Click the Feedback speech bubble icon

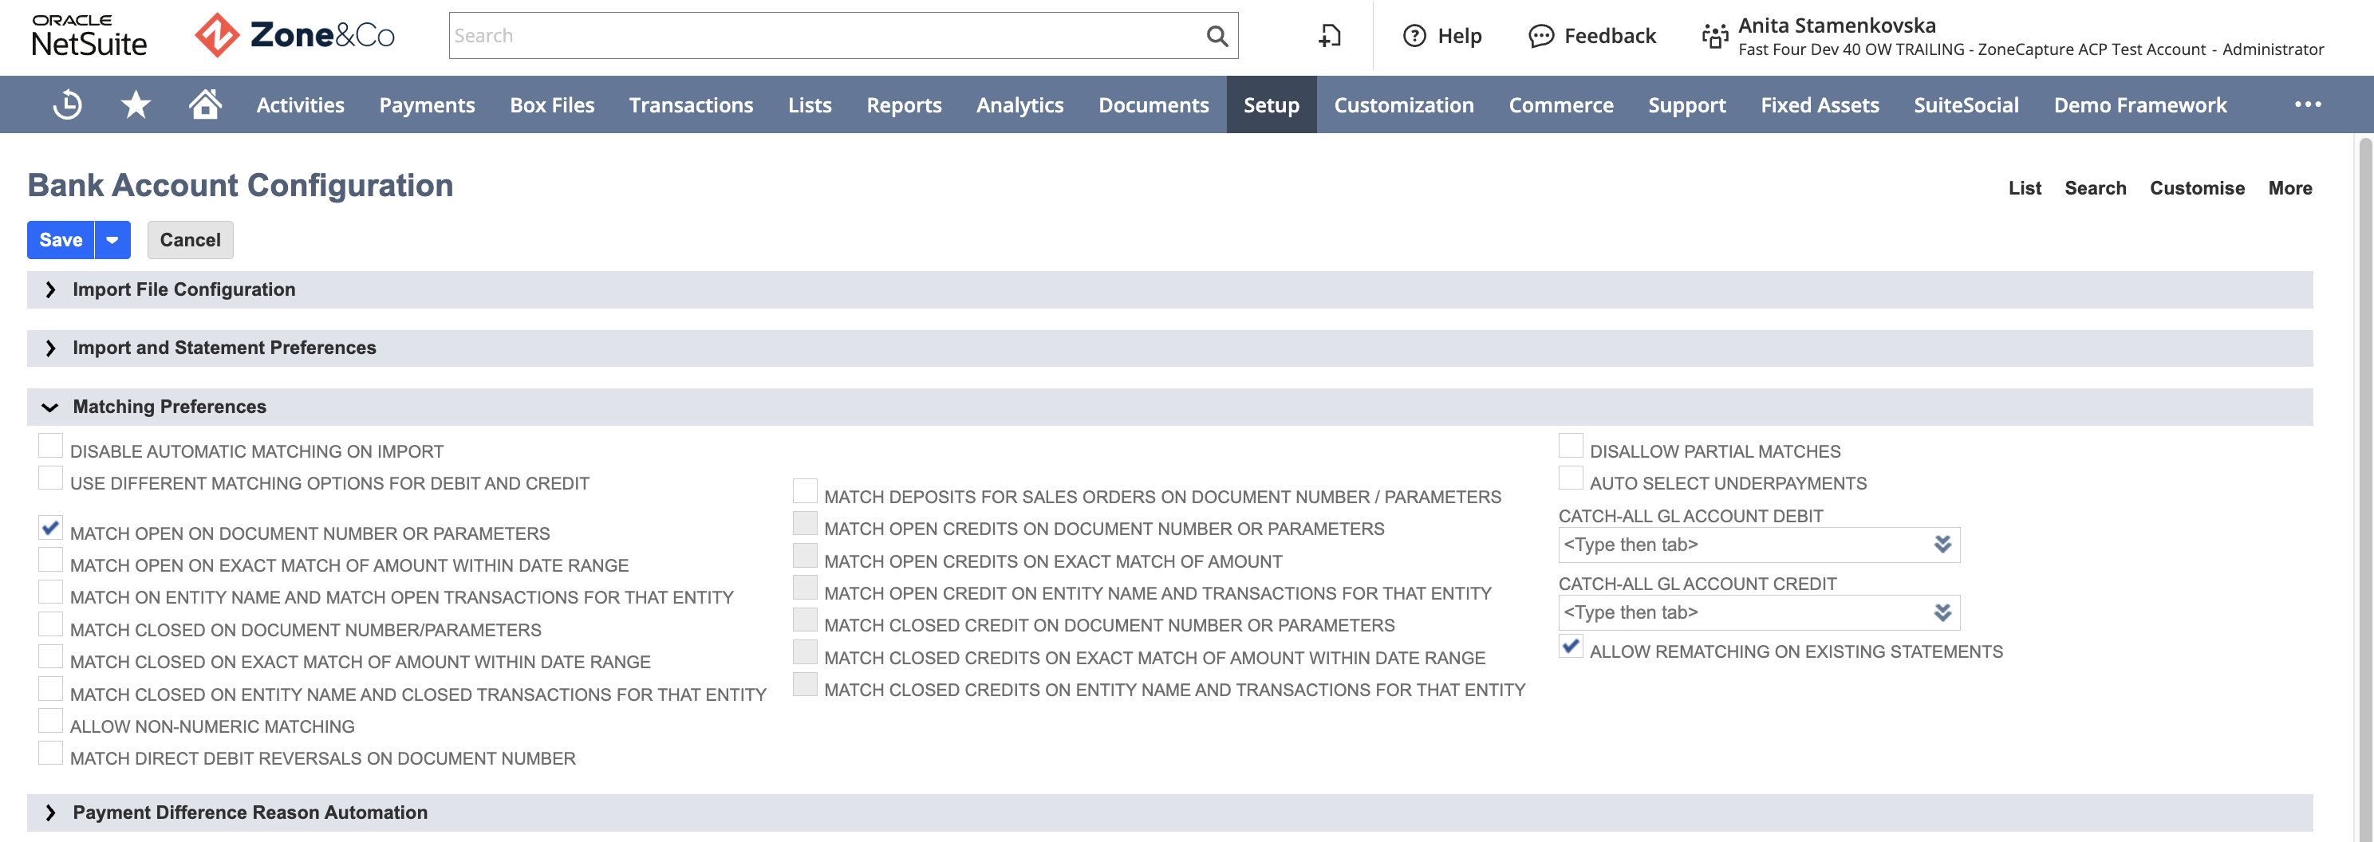[1540, 36]
